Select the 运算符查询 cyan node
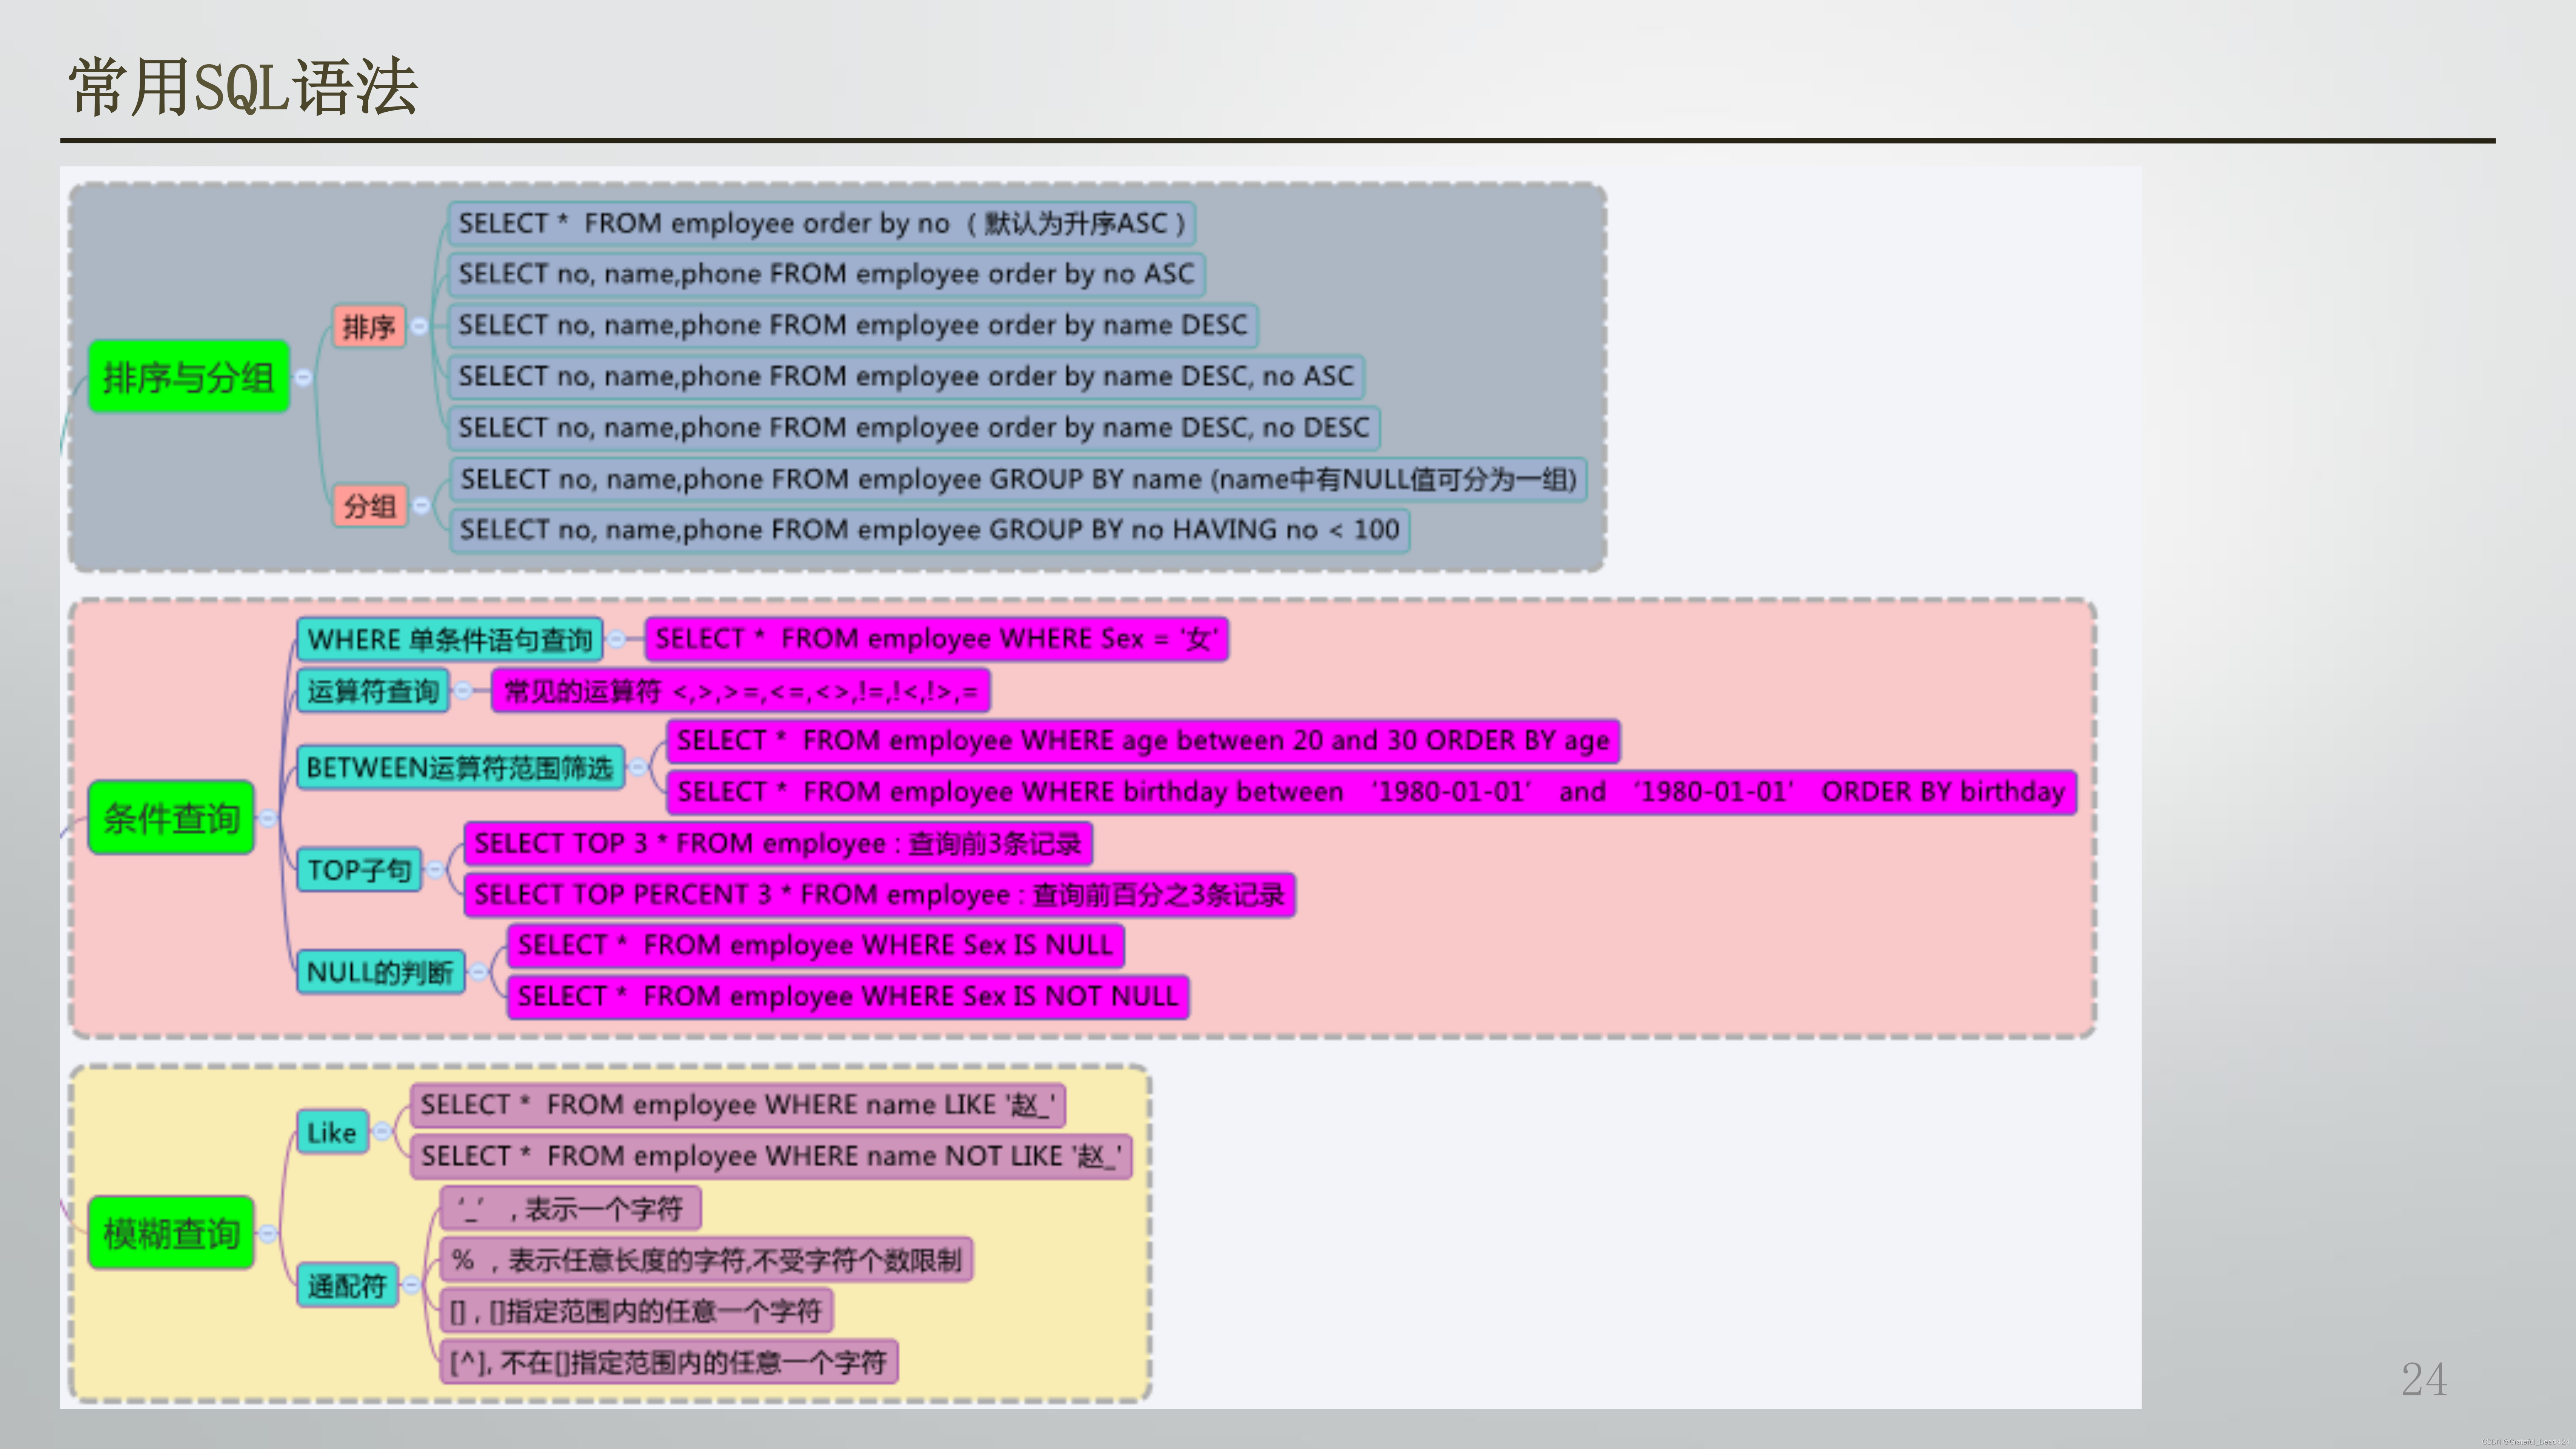2576x1449 pixels. pyautogui.click(x=373, y=691)
